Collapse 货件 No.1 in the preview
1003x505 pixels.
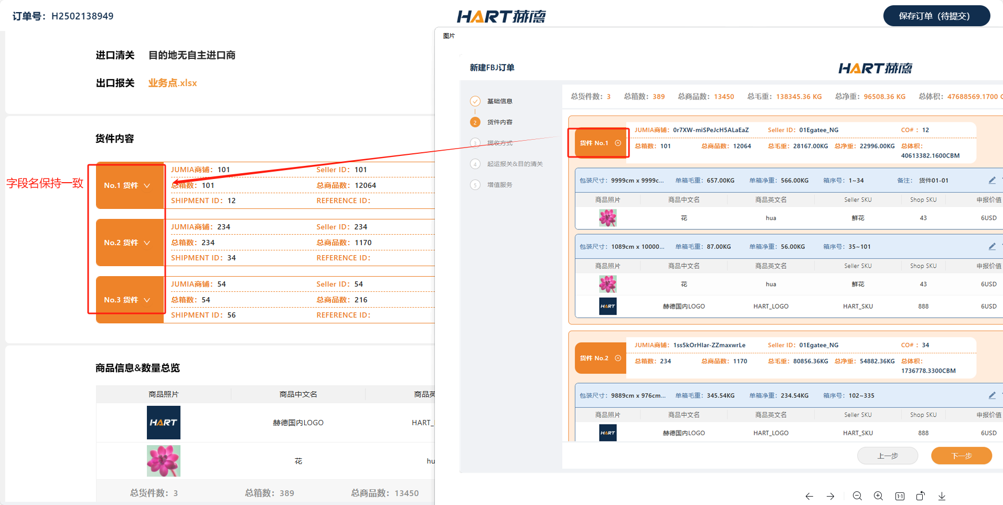(x=618, y=143)
